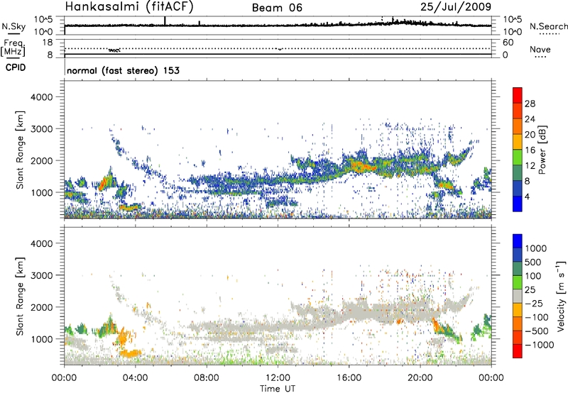Click the '12:00' time tick label

(x=278, y=378)
